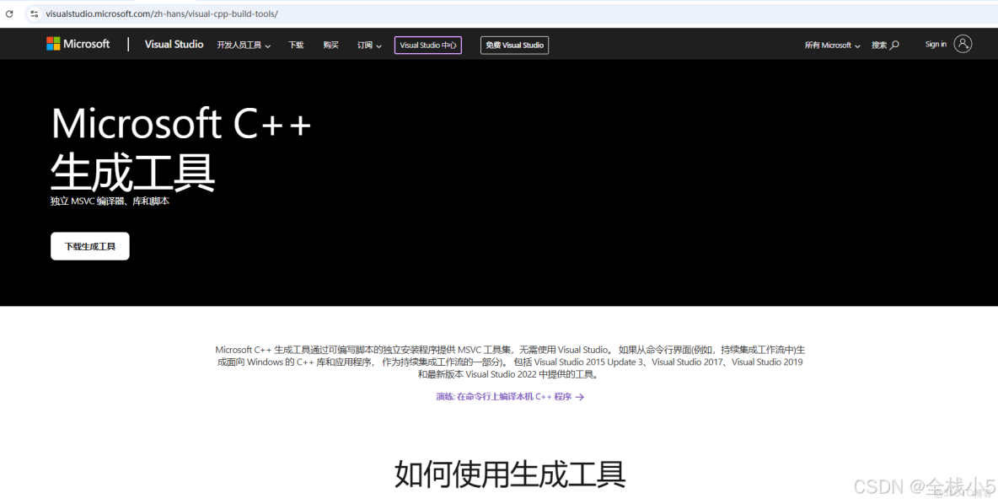The image size is (998, 504).
Task: Click the Visual Studio wordmark in the header
Action: (174, 44)
